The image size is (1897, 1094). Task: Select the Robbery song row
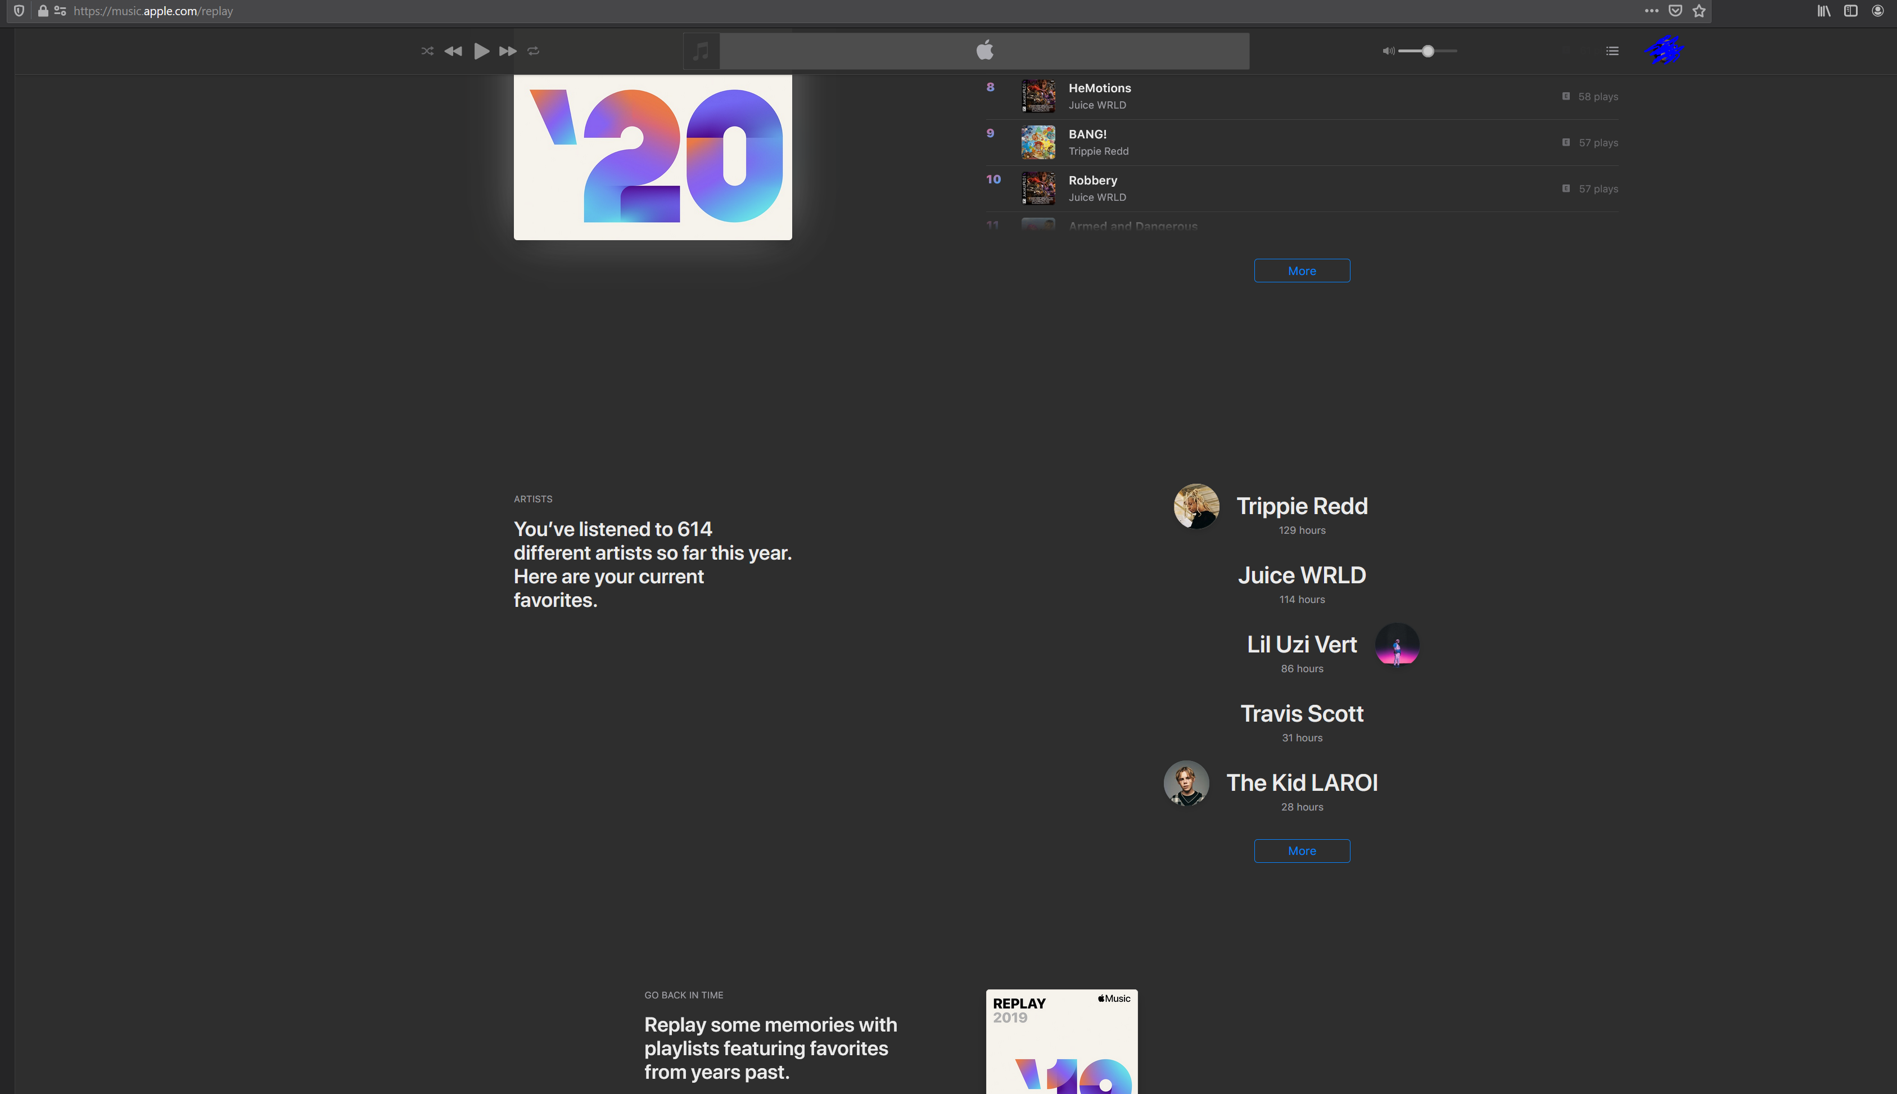[1092, 181]
